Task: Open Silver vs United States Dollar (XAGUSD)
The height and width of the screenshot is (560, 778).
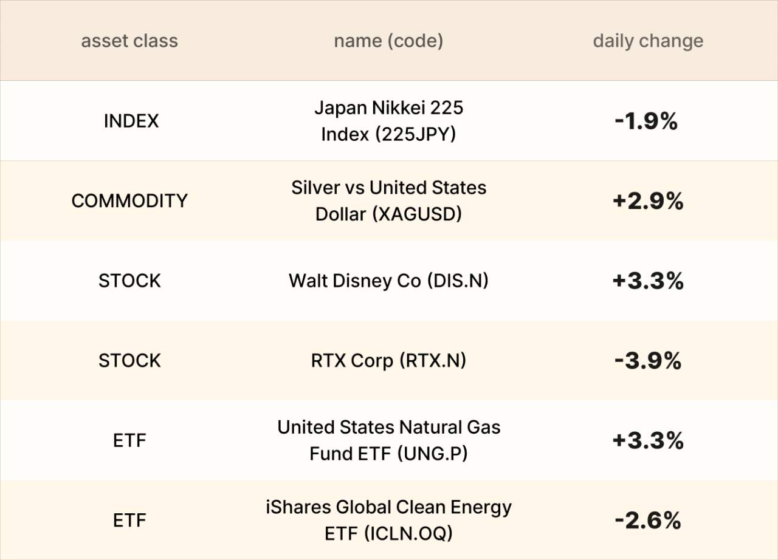Action: pyautogui.click(x=388, y=201)
